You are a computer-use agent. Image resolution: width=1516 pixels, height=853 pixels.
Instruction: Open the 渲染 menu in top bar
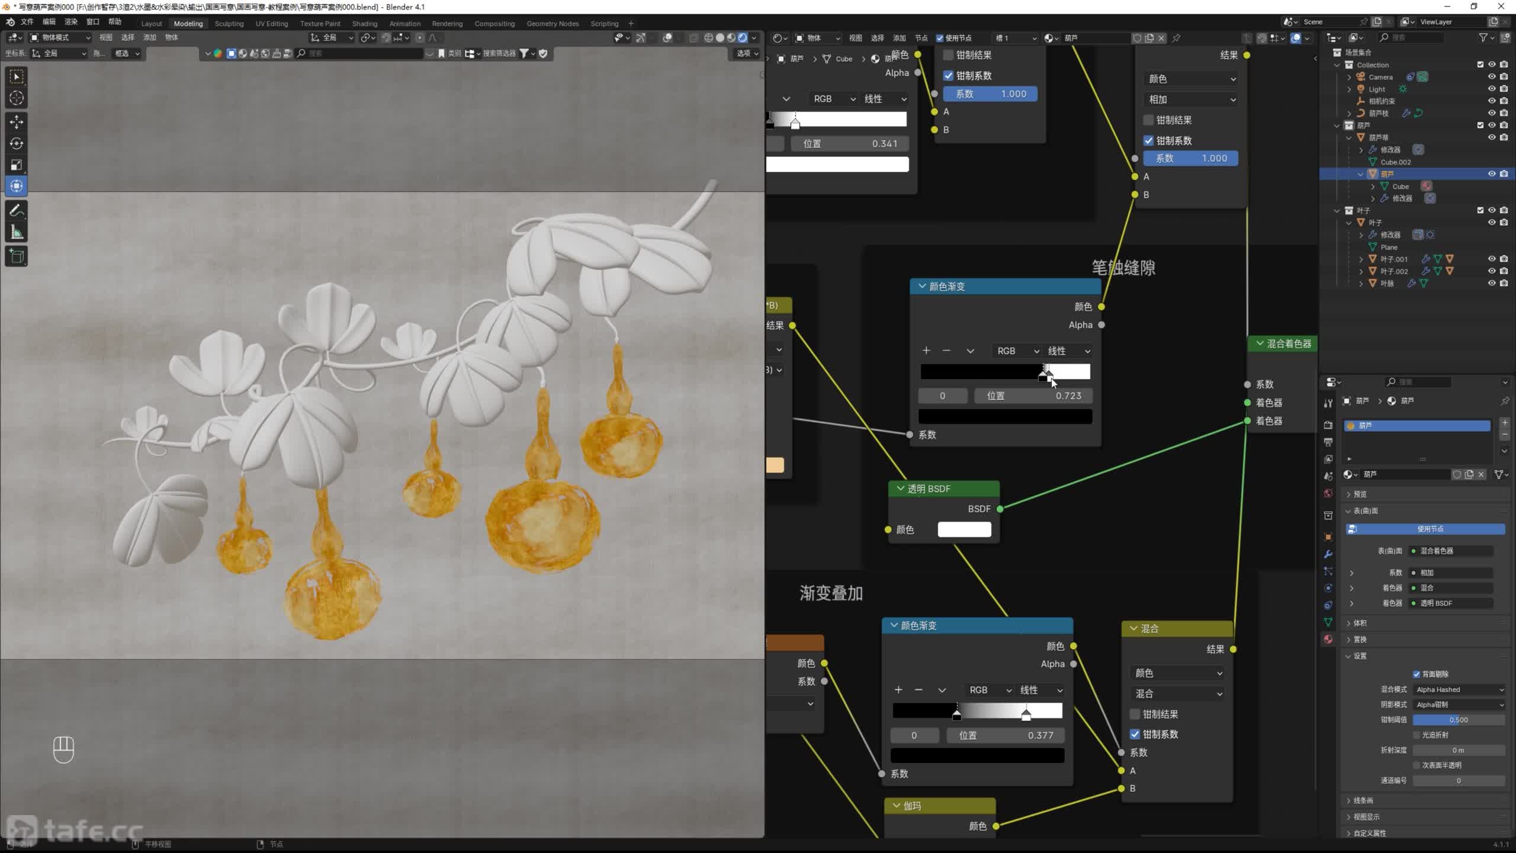tap(71, 22)
